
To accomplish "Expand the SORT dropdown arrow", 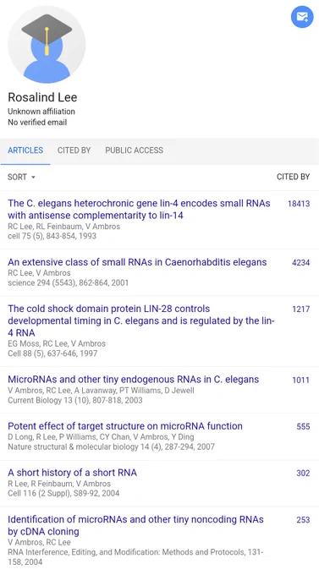I will [x=33, y=177].
